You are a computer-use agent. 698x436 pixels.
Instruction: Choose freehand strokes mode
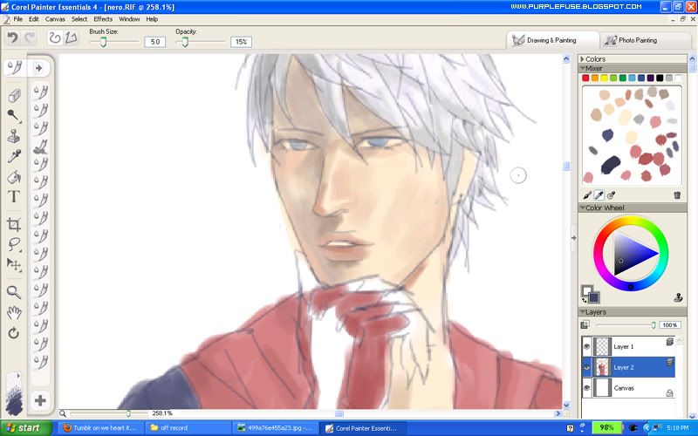tap(55, 37)
